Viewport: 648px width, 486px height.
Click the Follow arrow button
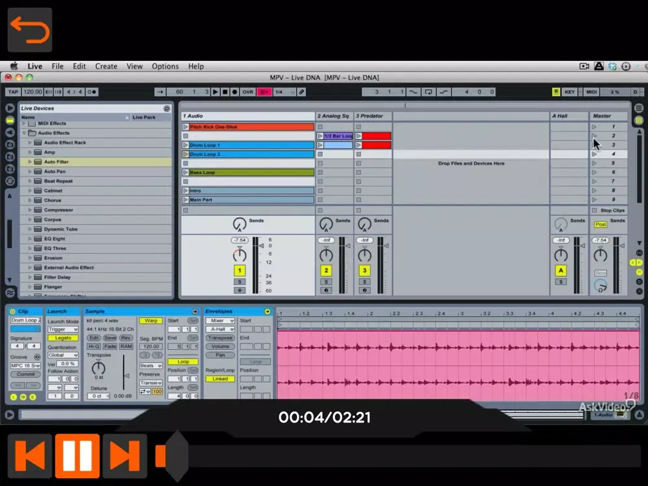coord(160,92)
